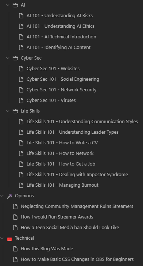This screenshot has width=143, height=266.
Task: Open AI 101 - Understanding AI Risks
Action: (x=59, y=16)
